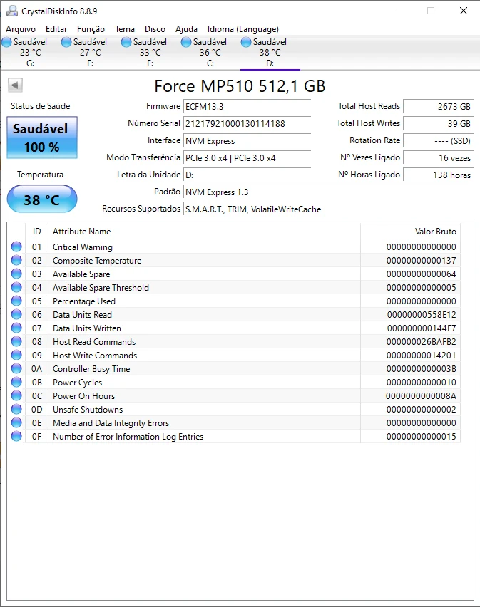This screenshot has width=480, height=607.
Task: Click the status orb for Controller Busy Time
Action: pos(16,368)
